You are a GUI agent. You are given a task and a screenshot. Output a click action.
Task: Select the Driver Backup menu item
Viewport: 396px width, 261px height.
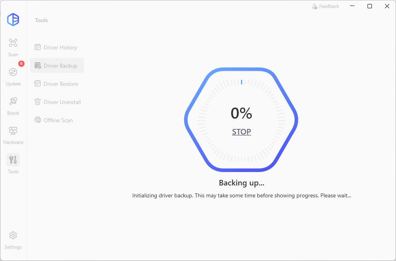click(x=60, y=66)
